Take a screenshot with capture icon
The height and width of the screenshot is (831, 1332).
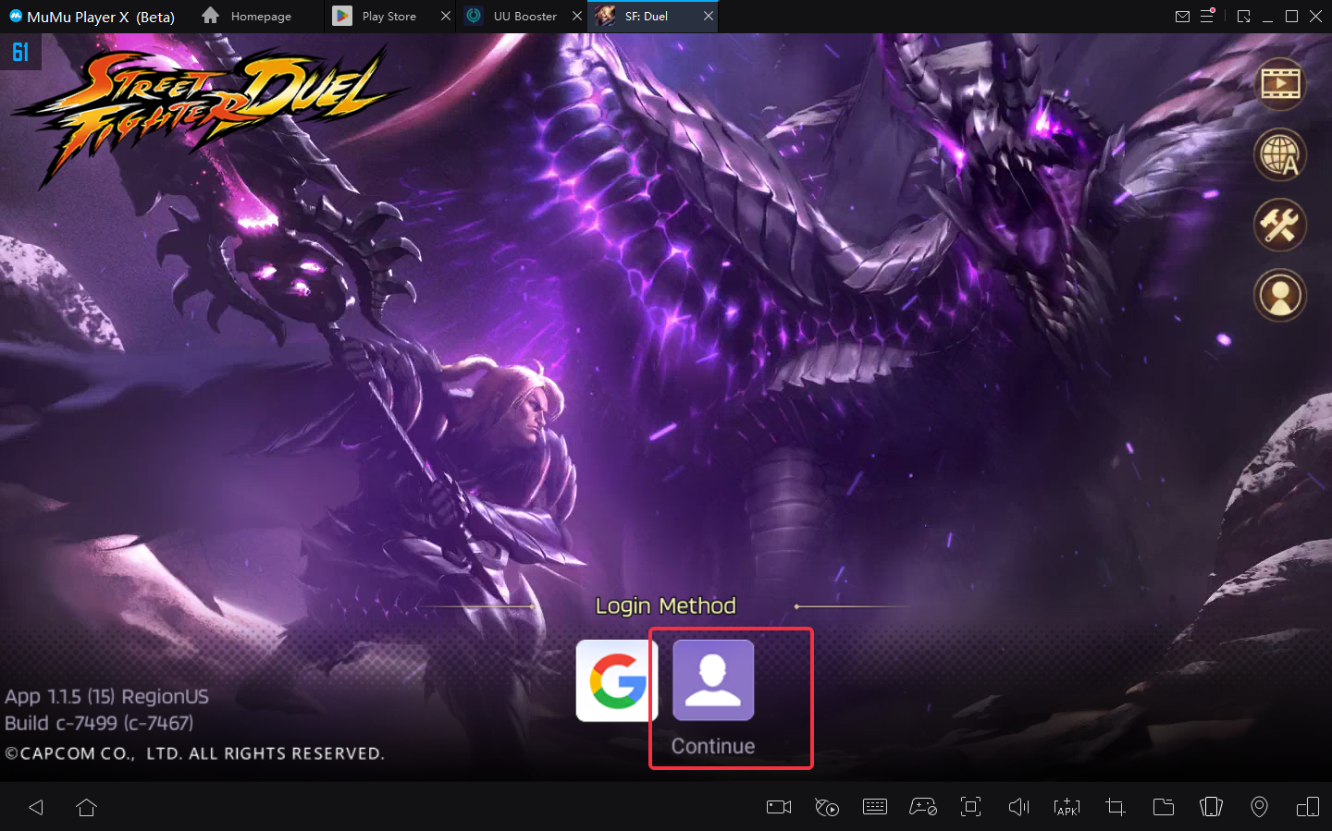click(x=971, y=807)
